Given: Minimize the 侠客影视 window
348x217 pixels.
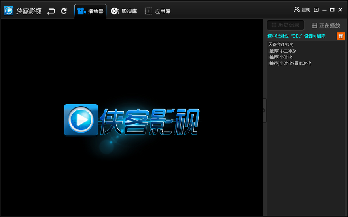Looking at the screenshot, I should point(324,10).
